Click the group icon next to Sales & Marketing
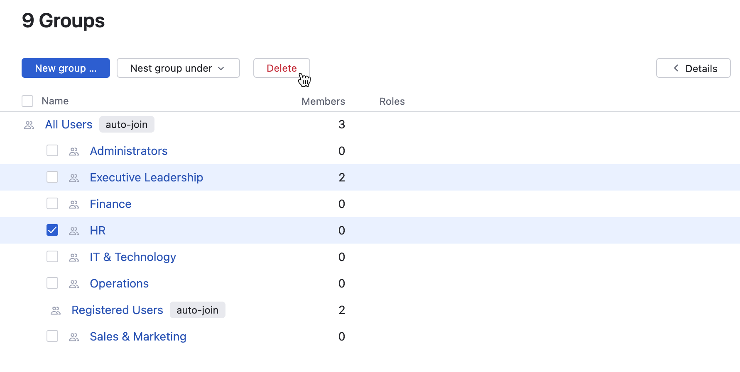Viewport: 740px width, 372px height. (x=74, y=337)
